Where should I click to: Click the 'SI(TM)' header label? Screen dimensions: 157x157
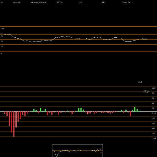coord(60,3)
